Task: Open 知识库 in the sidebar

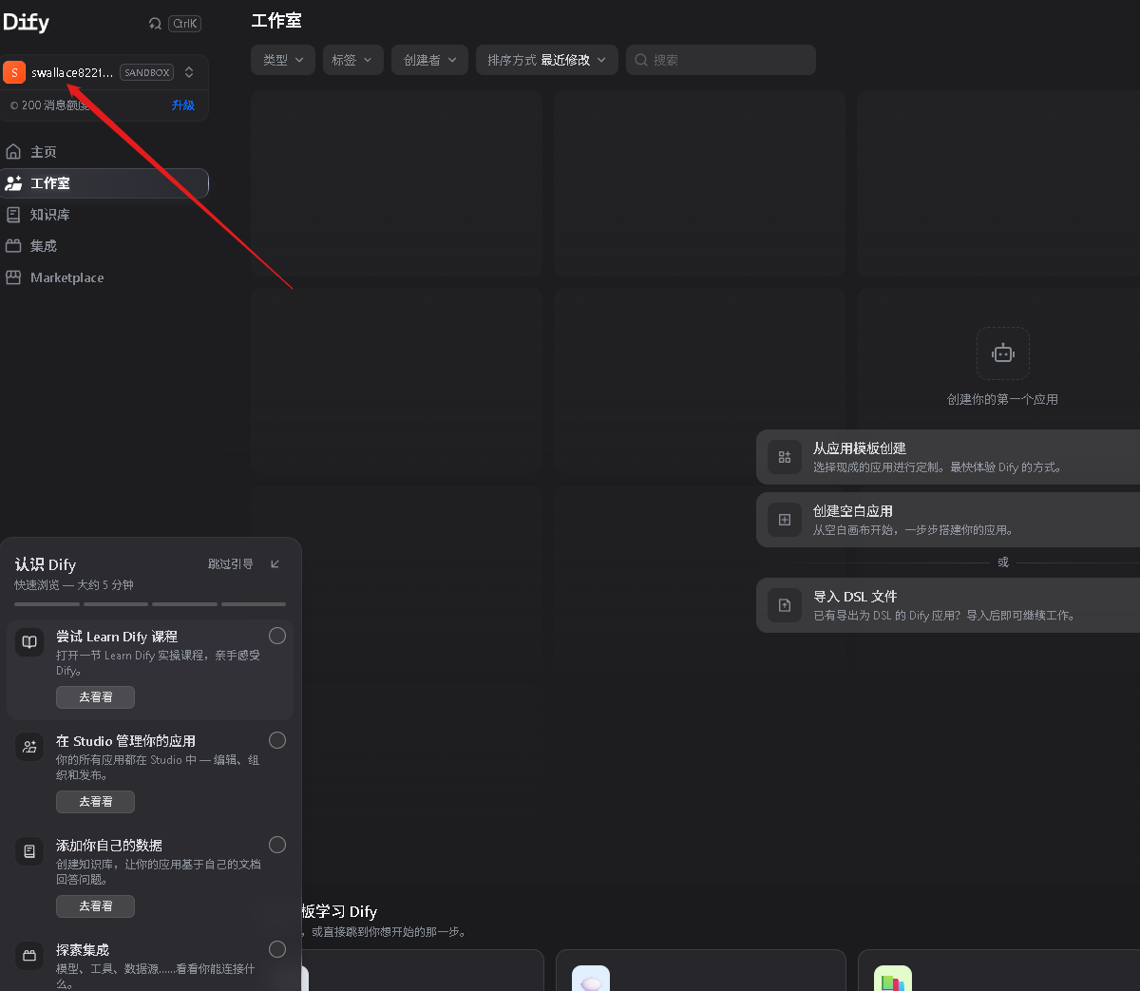Action: pos(104,215)
